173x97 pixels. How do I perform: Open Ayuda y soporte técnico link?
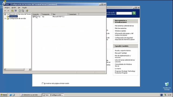[x=123, y=51]
